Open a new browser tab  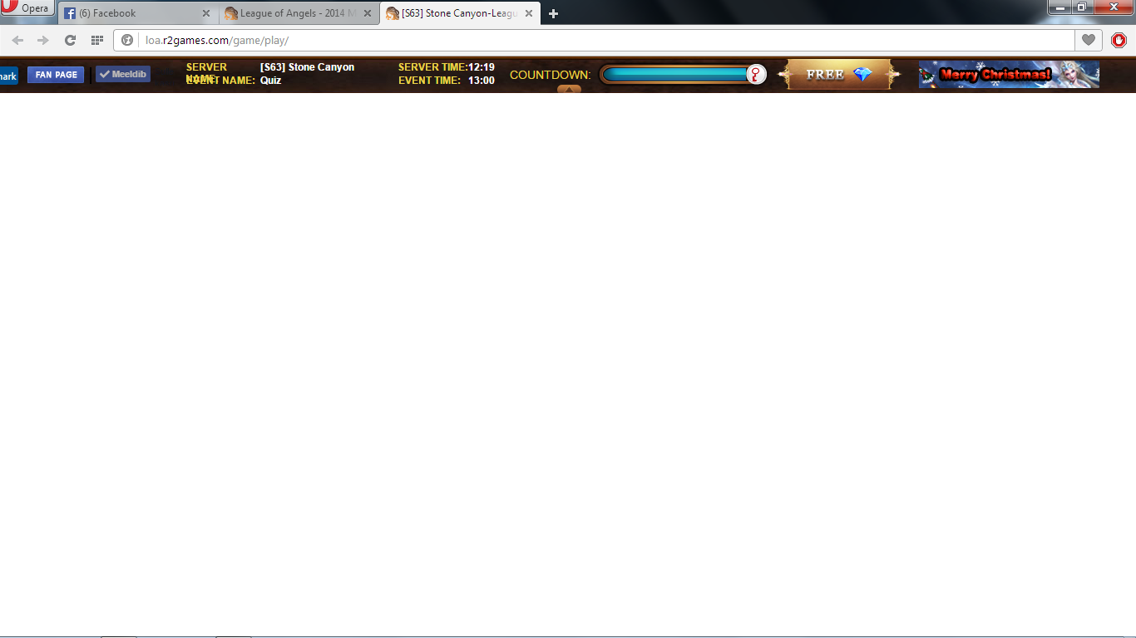click(553, 13)
